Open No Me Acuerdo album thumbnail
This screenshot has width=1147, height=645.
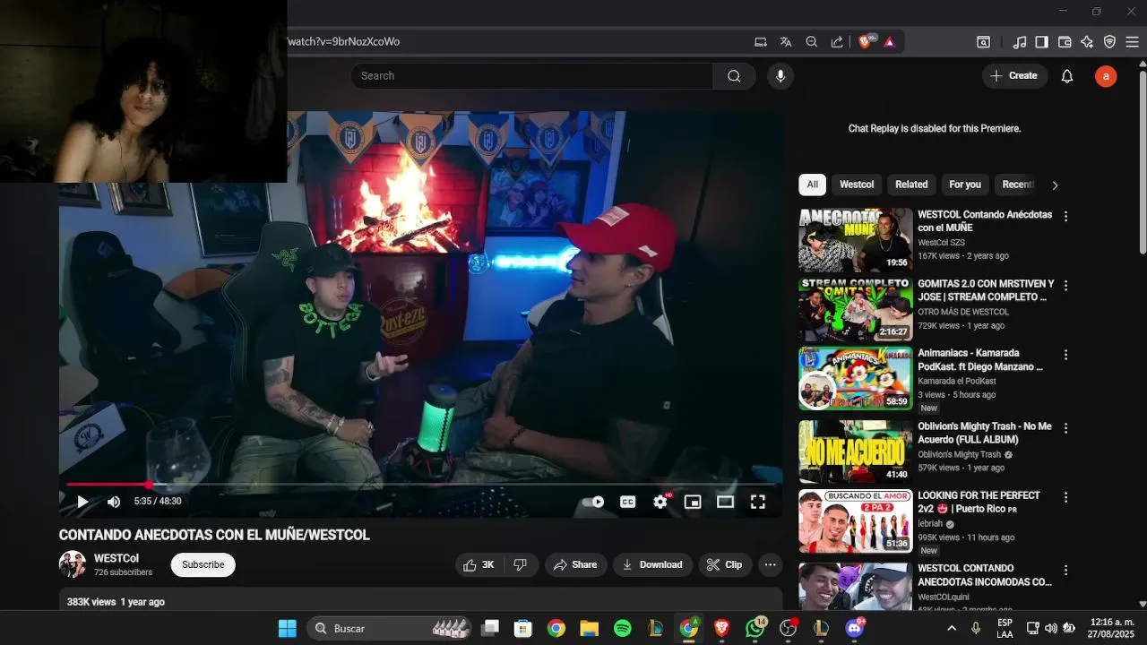coord(856,451)
